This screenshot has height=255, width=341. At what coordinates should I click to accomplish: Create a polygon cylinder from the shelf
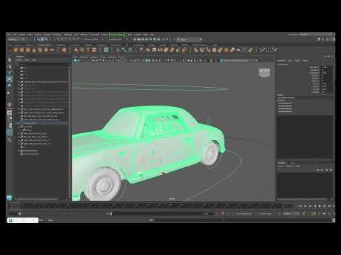coord(28,50)
